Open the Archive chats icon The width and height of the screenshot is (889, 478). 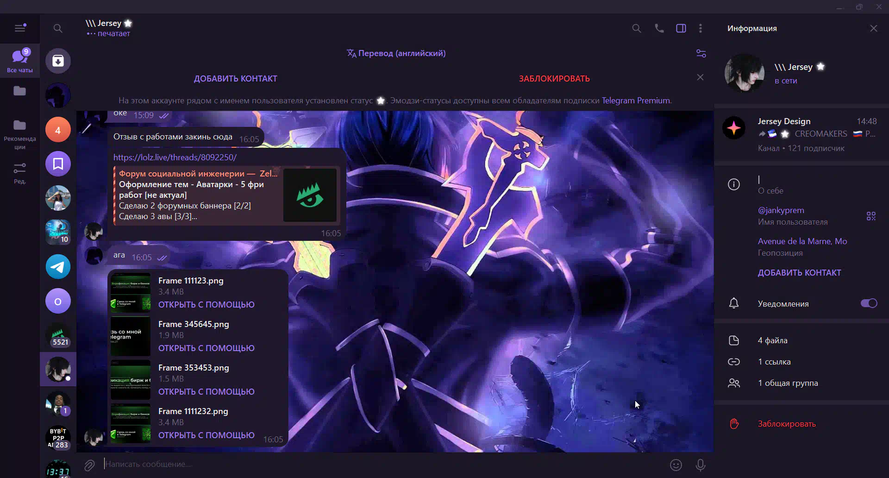point(58,61)
